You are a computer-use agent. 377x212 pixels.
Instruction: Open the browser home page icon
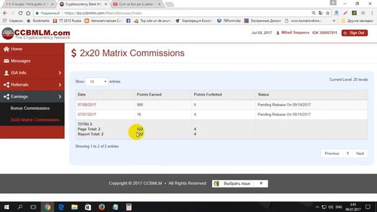(x=28, y=13)
